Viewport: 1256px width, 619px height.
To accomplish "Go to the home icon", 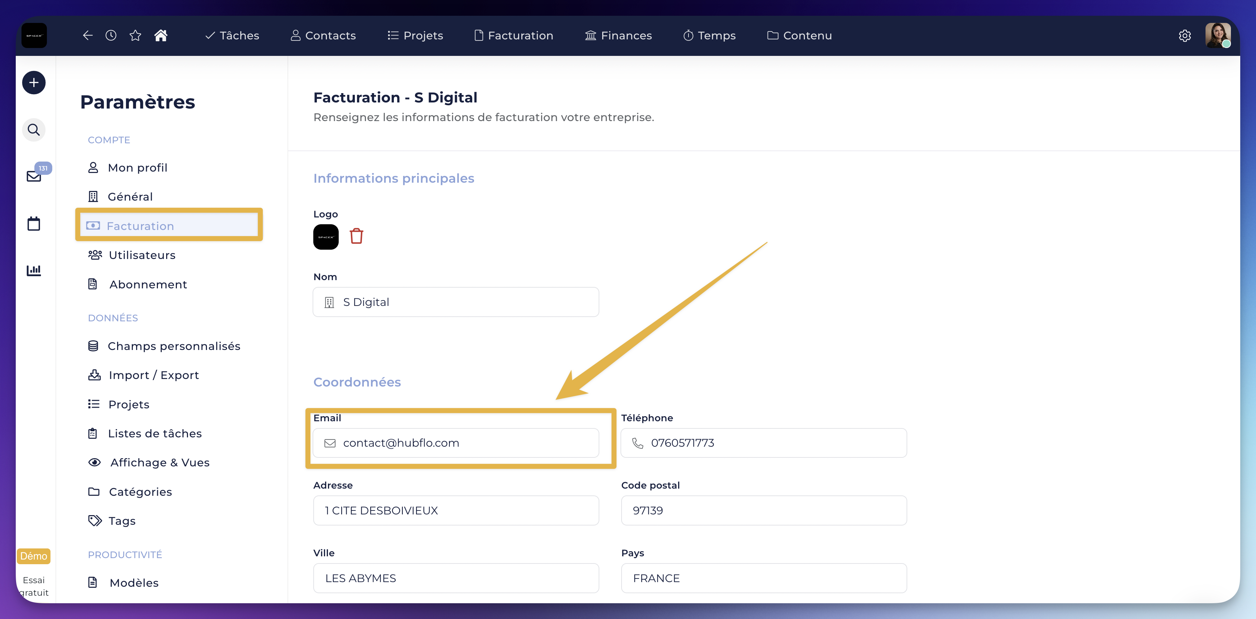I will click(x=161, y=35).
